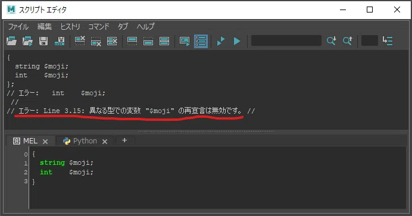Execute script with the single play icon
This screenshot has width=412, height=216.
tap(237, 41)
